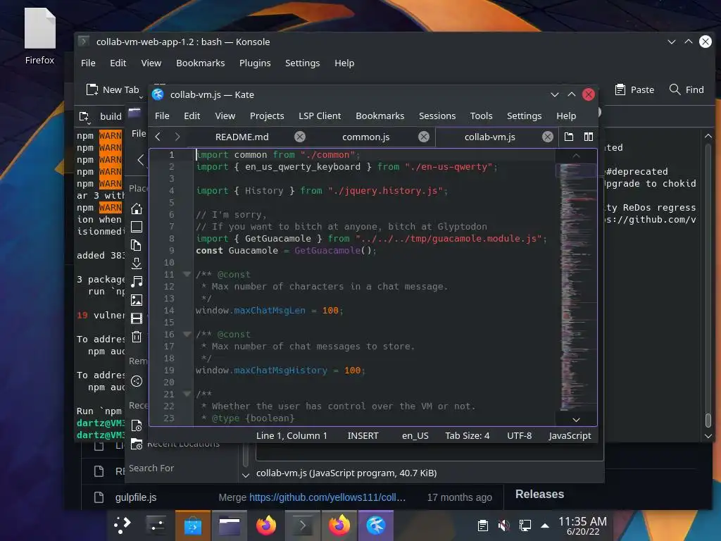Viewport: 721px width, 541px height.
Task: Click the split view icon in Kate
Action: pos(589,137)
